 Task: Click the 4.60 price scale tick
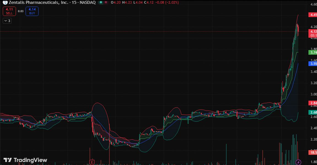click(x=314, y=4)
